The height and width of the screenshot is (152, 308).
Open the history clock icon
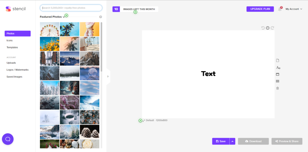268,28
